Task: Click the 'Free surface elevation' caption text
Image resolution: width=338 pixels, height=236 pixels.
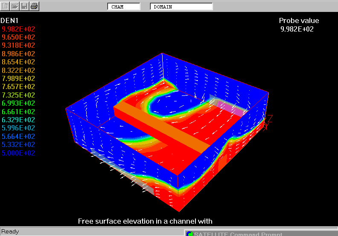Action: 145,221
